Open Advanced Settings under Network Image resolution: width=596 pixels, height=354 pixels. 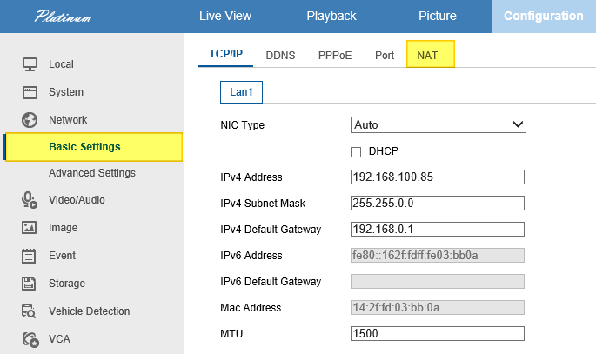point(91,173)
